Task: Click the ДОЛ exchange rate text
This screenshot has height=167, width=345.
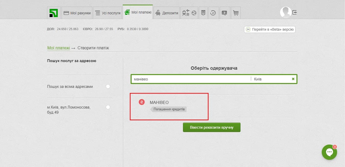Action: coord(63,29)
